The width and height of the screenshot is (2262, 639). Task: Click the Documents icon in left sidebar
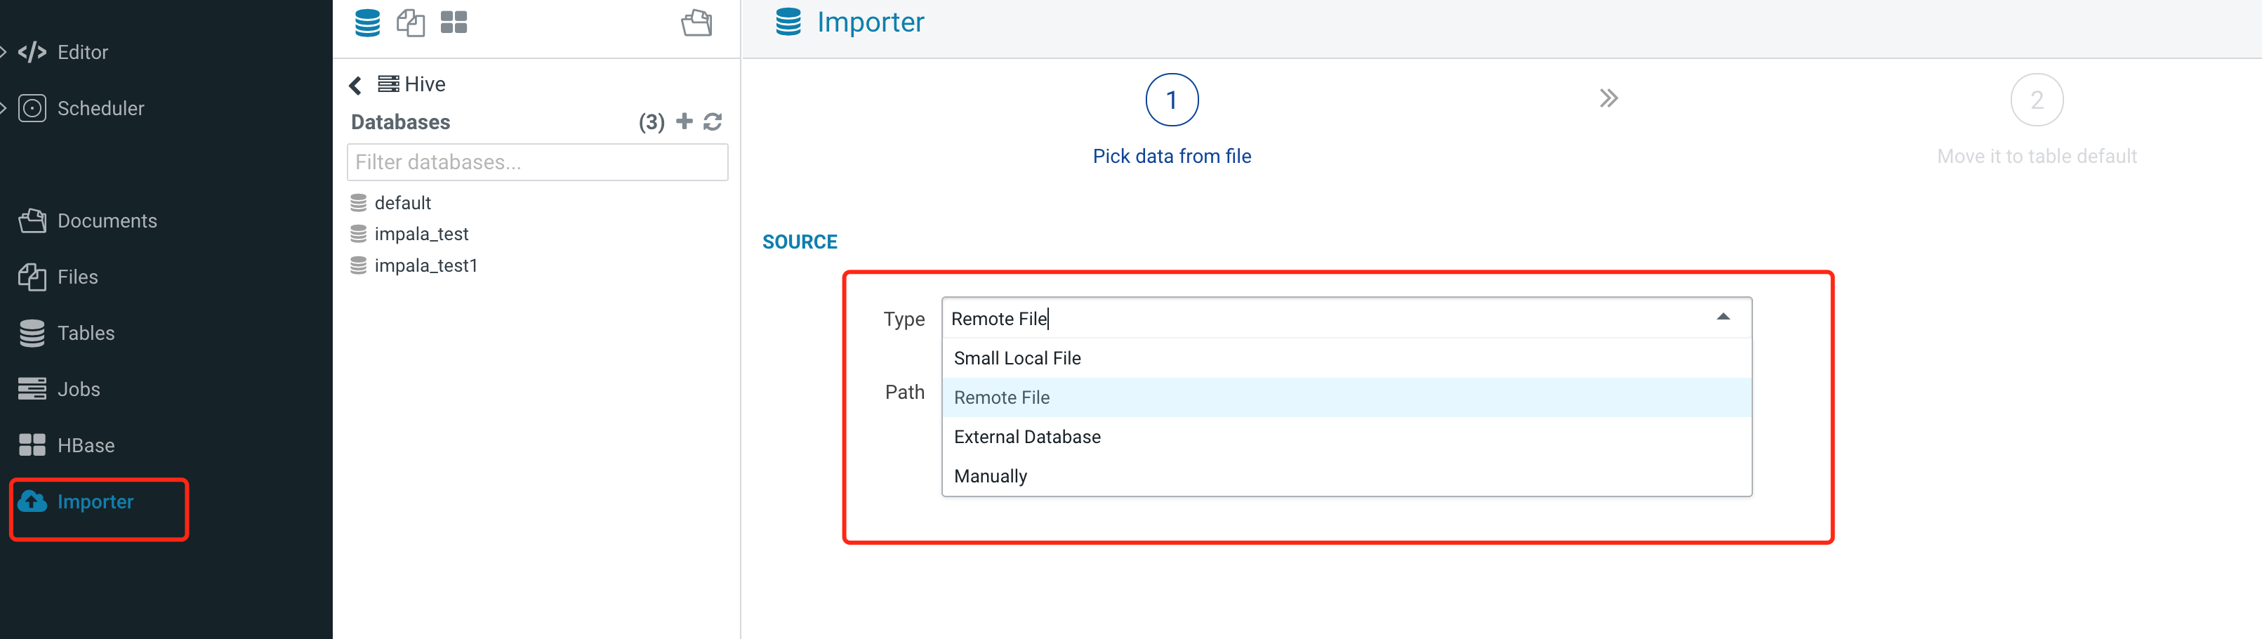click(x=32, y=221)
